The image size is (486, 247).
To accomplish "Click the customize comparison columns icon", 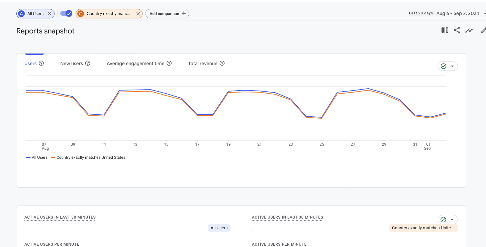I will 445,30.
